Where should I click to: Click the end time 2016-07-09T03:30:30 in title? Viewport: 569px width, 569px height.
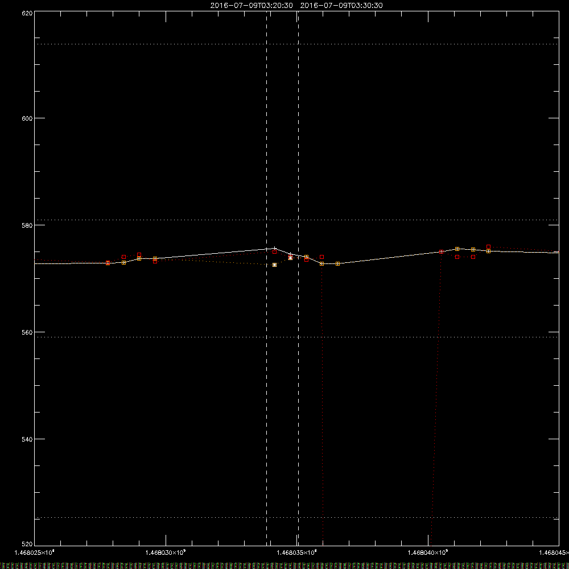[341, 6]
